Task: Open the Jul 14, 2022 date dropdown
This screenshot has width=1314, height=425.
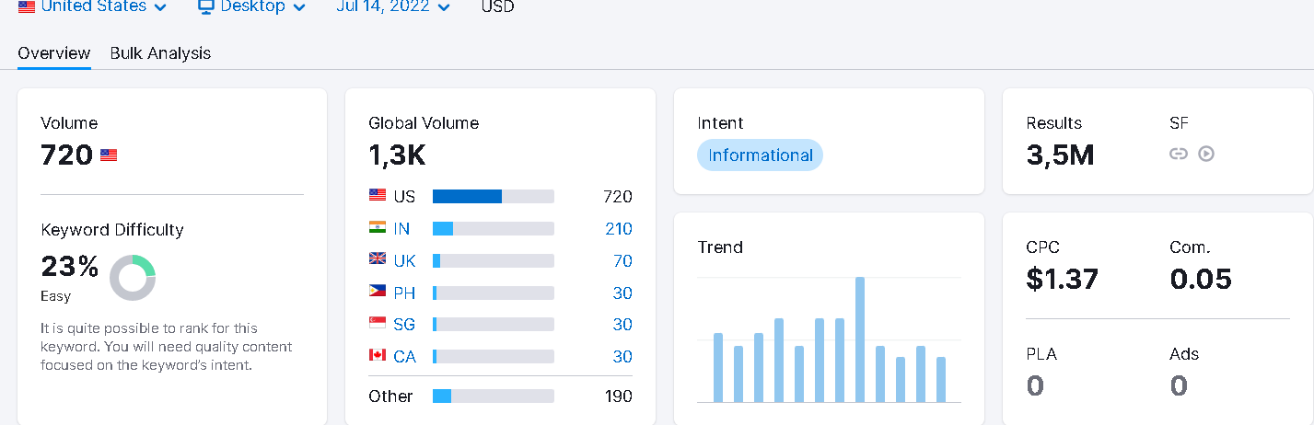Action: [393, 6]
